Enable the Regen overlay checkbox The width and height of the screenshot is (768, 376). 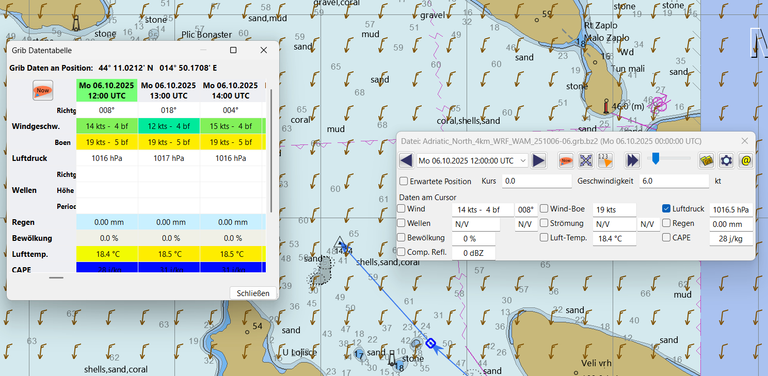coord(666,223)
